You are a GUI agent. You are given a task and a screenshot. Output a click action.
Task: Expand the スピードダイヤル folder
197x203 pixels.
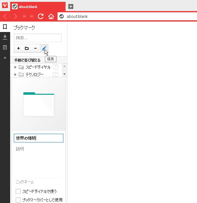coord(15,67)
